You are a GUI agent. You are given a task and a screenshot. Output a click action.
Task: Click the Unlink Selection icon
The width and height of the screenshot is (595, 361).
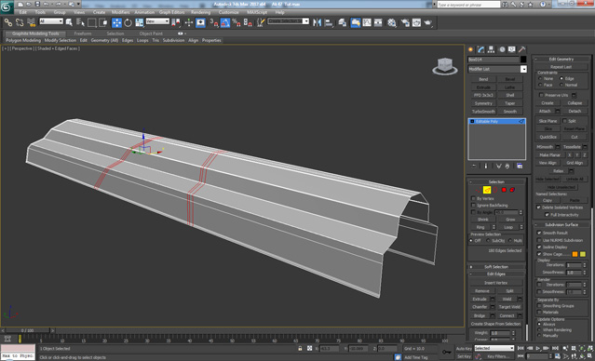(20, 22)
